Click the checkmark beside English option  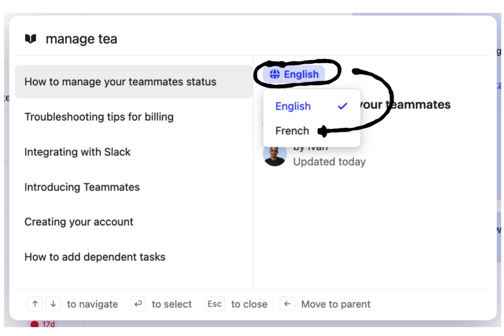[342, 106]
